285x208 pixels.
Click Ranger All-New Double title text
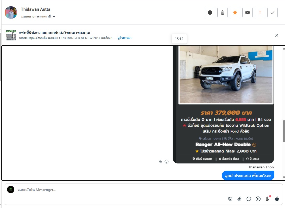pos(223,144)
